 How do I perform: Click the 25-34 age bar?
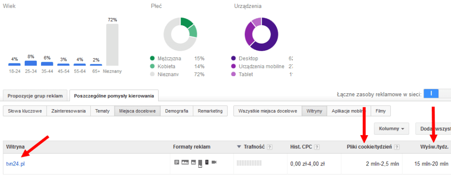(31, 63)
